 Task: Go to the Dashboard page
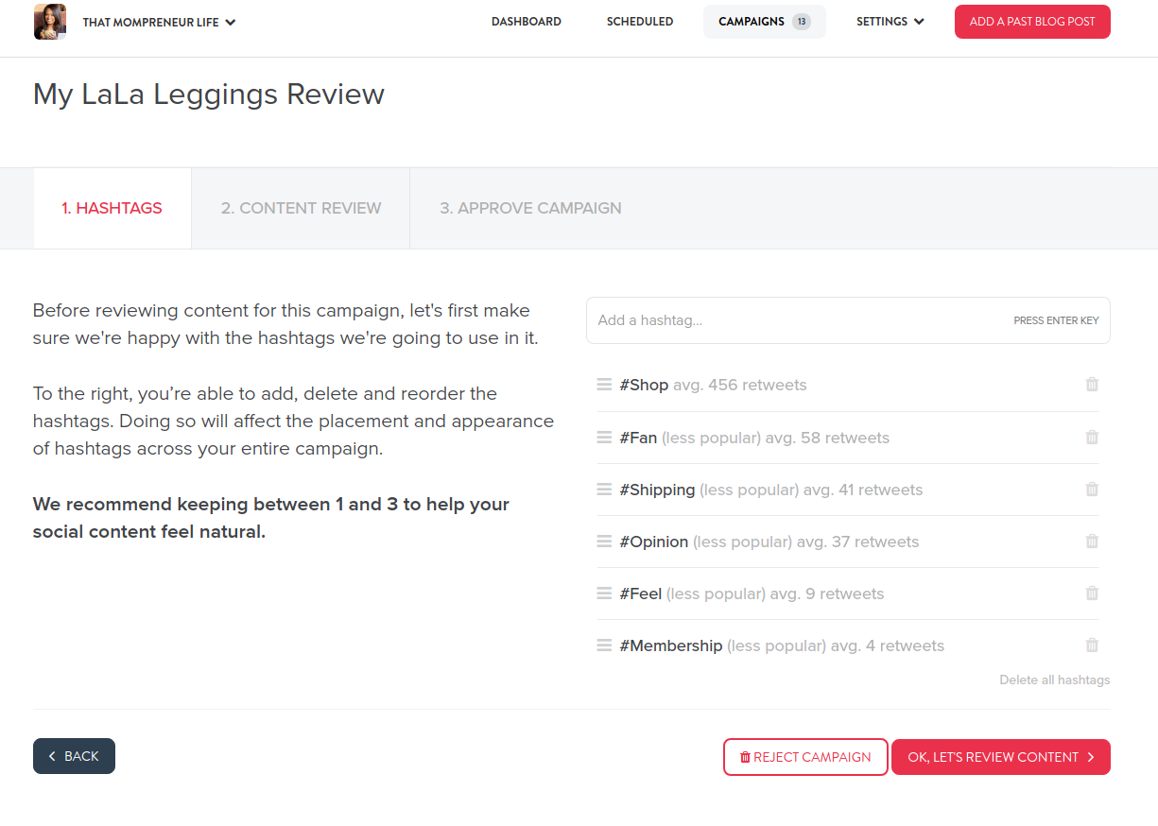[527, 22]
